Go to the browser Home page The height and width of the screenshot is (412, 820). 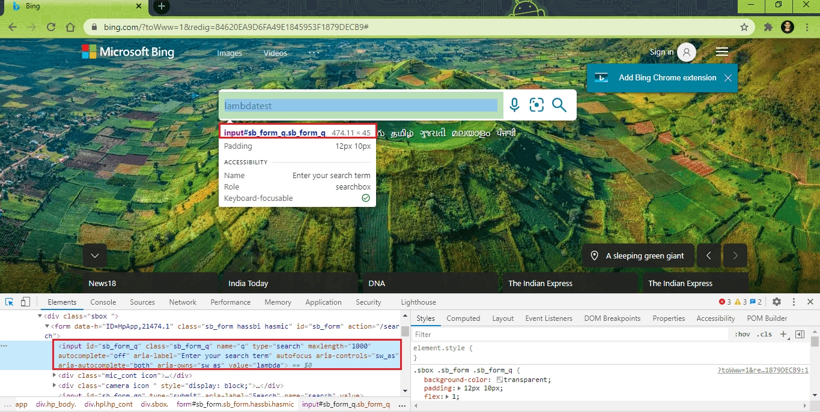(70, 27)
